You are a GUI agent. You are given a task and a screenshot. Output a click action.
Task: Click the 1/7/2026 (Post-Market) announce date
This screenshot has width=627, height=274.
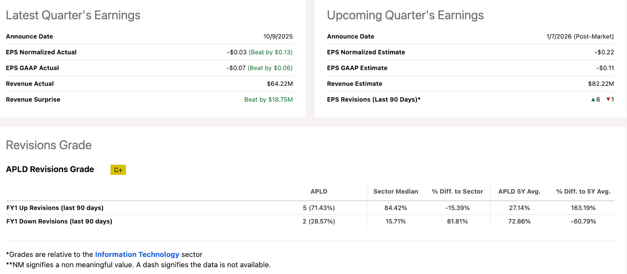pyautogui.click(x=580, y=36)
